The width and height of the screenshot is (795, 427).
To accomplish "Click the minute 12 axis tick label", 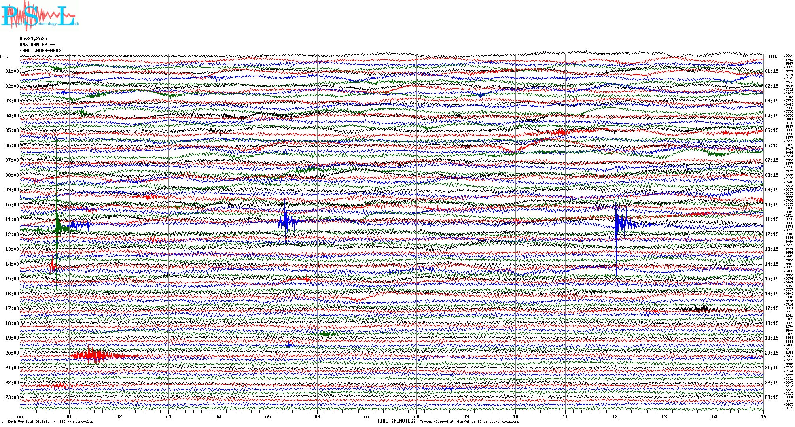I will pyautogui.click(x=615, y=417).
